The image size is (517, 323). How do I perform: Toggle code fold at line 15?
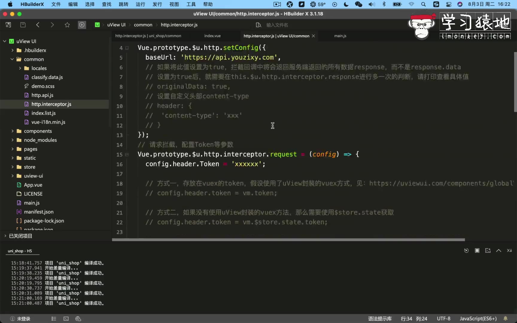click(x=127, y=155)
